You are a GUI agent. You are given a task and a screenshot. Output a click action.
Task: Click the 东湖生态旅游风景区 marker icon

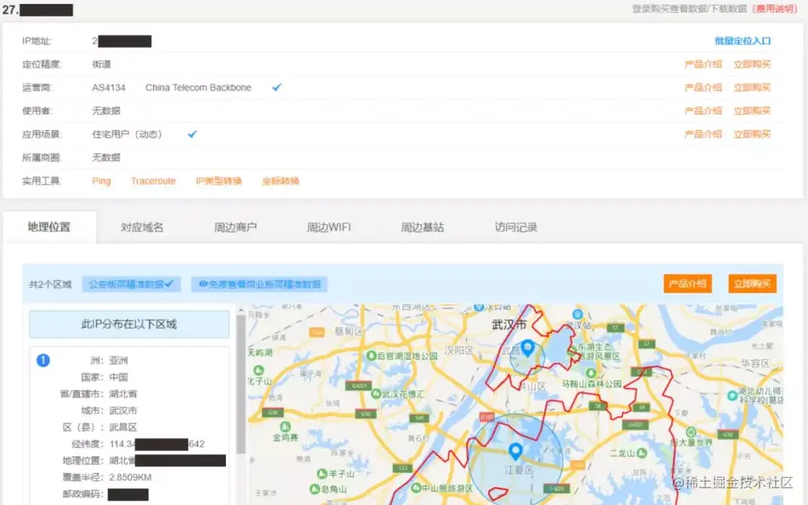point(571,352)
